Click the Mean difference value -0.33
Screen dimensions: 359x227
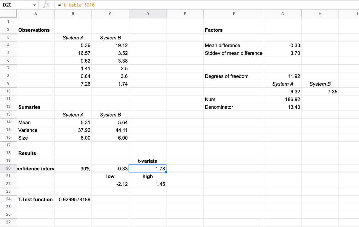(x=283, y=45)
